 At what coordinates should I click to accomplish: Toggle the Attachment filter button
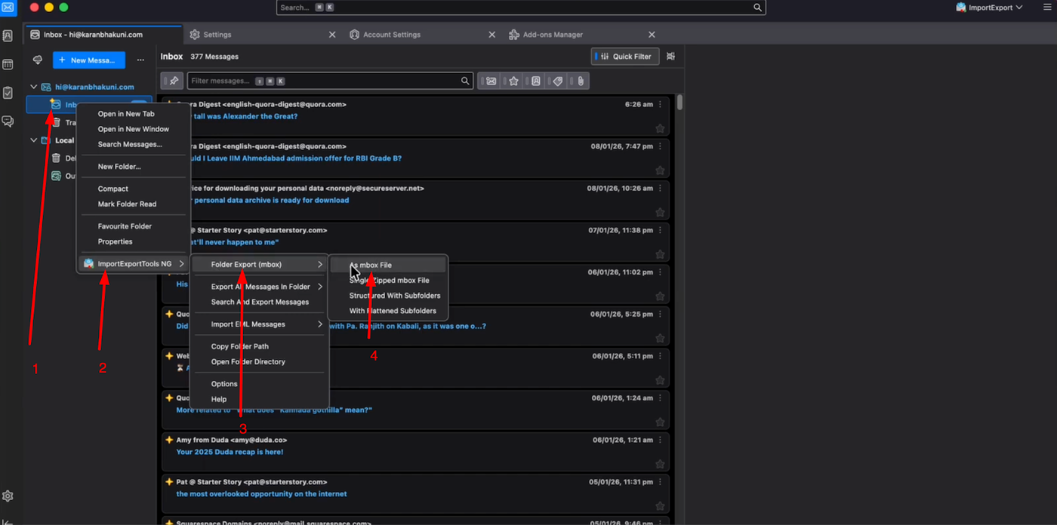click(580, 81)
